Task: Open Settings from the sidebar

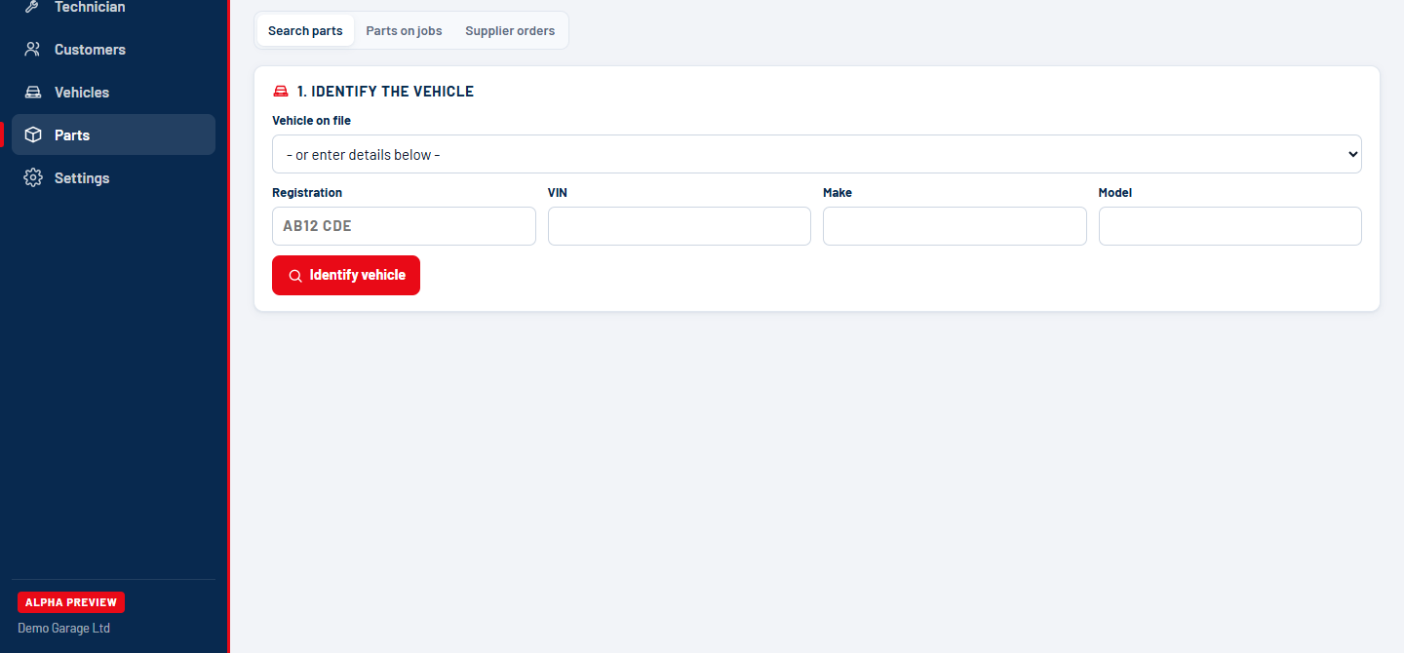Action: pos(113,178)
